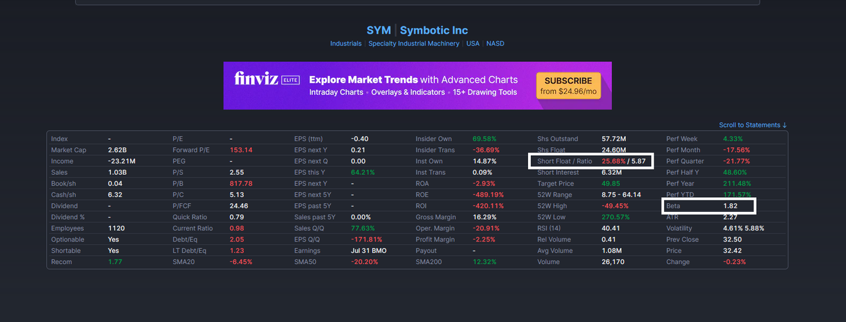
Task: Click the Income value -23.21M
Action: click(122, 161)
